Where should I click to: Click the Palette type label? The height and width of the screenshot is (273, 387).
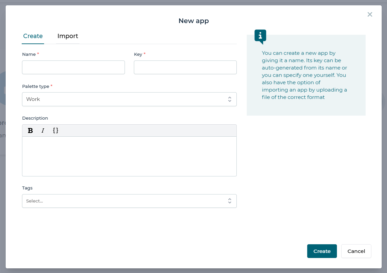pyautogui.click(x=35, y=86)
